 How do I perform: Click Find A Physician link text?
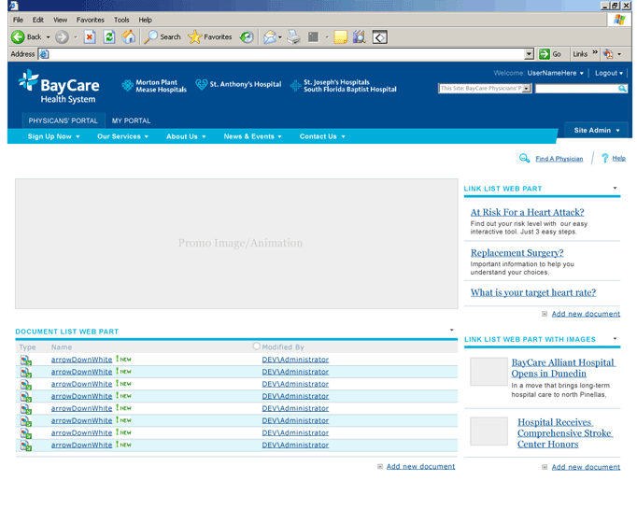[x=559, y=159]
